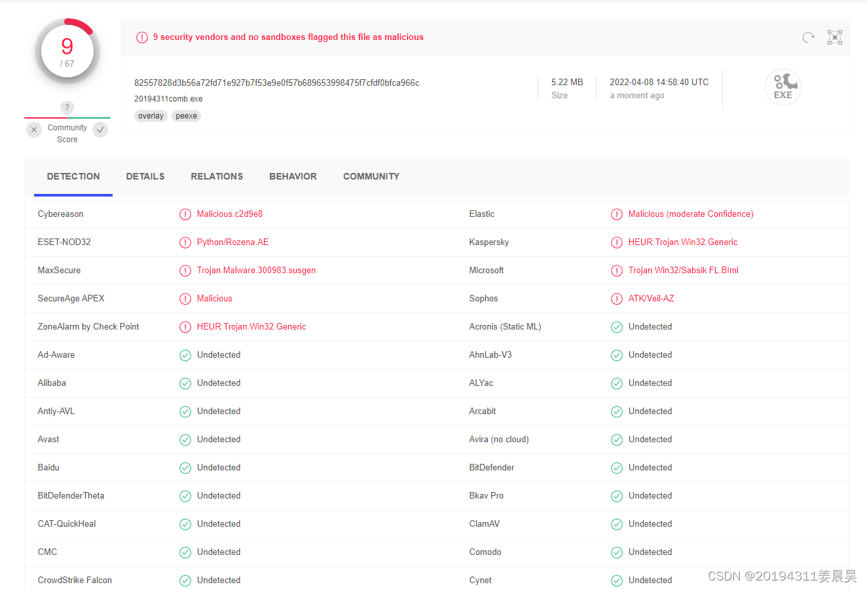
Task: Open the RELATIONS tab
Action: click(217, 177)
